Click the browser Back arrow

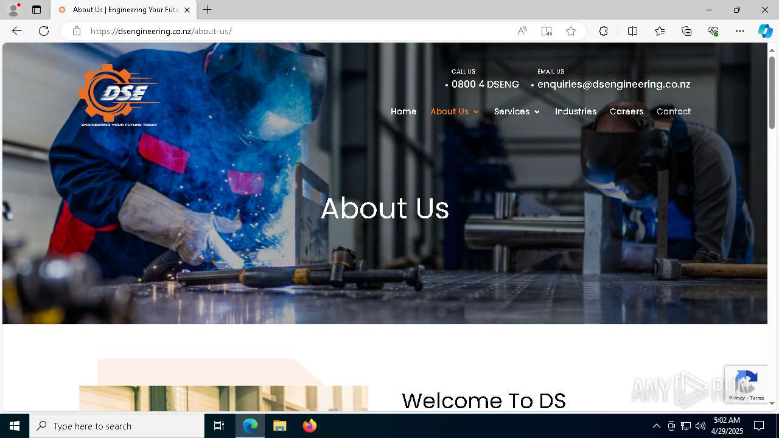17,31
